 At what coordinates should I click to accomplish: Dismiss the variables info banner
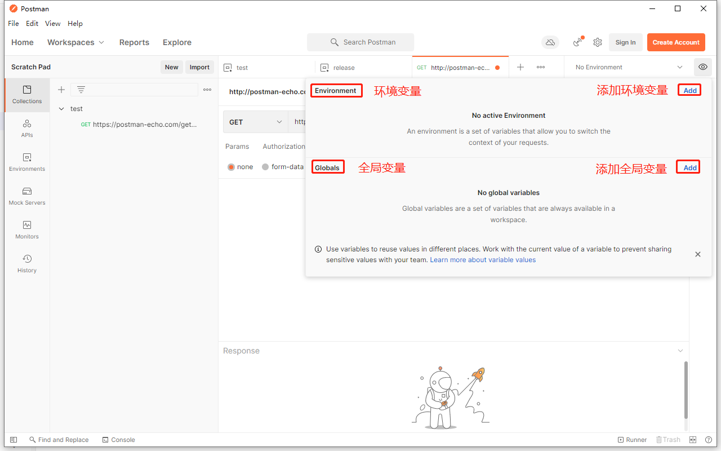click(x=698, y=254)
